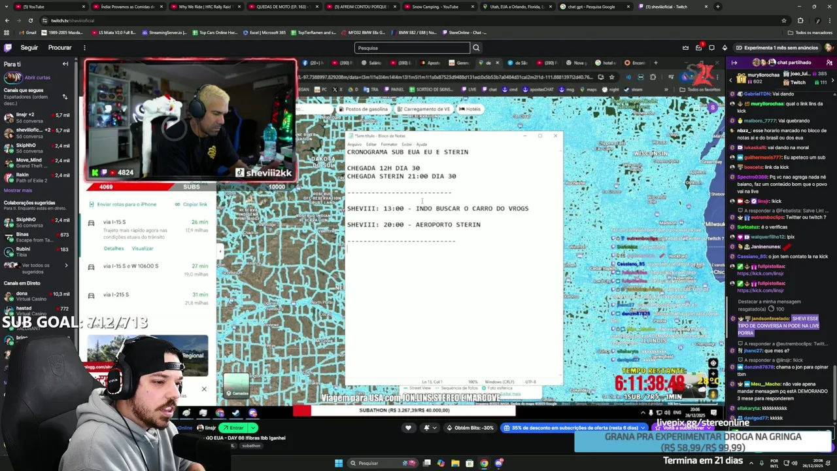
Task: Show next gifter leaderboard entry
Action: [832, 79]
